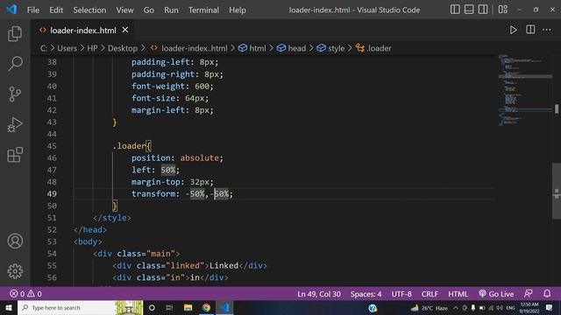The height and width of the screenshot is (315, 561).
Task: Open Source Control view
Action: 15,94
